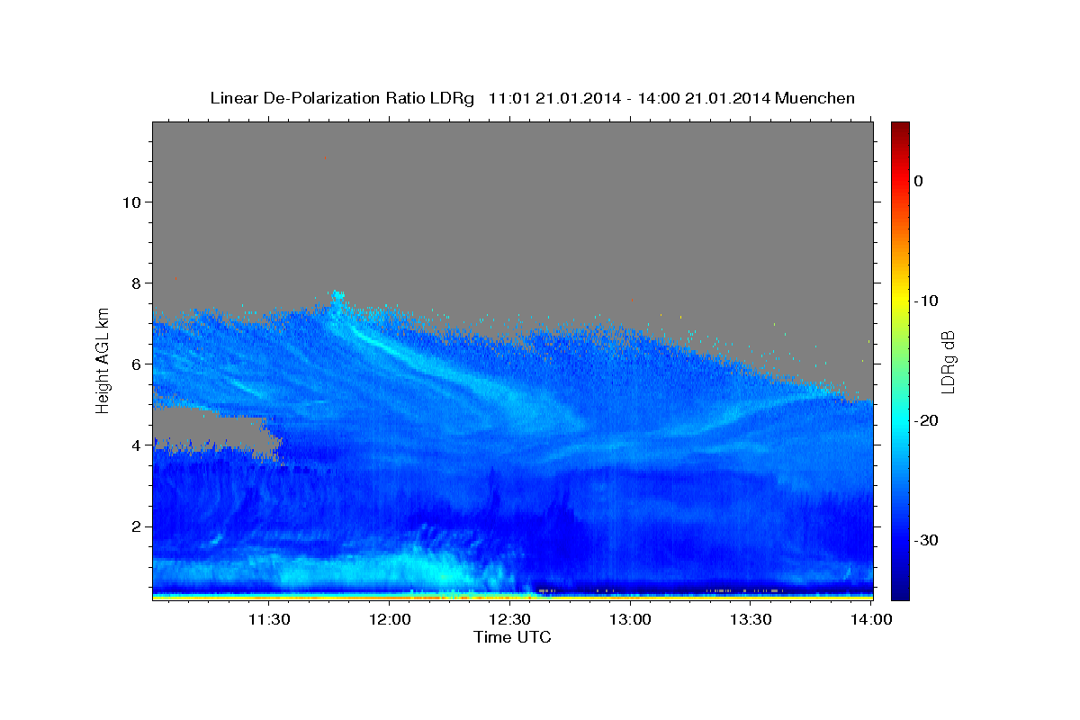Click the height tick label 6
The height and width of the screenshot is (720, 1080).
(x=135, y=364)
